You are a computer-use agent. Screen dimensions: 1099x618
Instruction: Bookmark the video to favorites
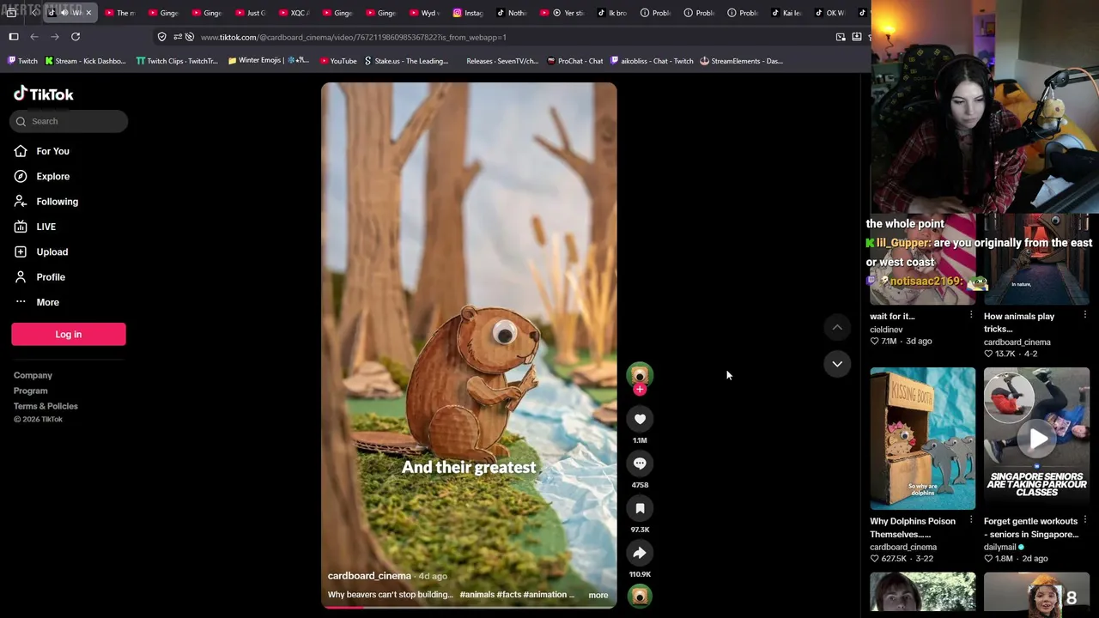pyautogui.click(x=640, y=508)
